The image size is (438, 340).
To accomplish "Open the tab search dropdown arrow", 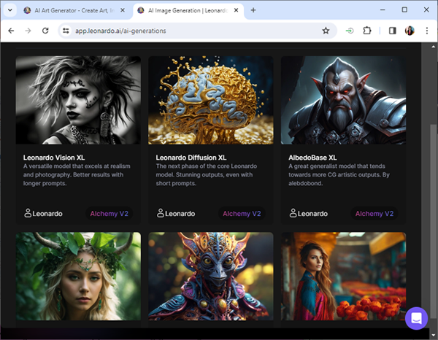I will pos(10,10).
